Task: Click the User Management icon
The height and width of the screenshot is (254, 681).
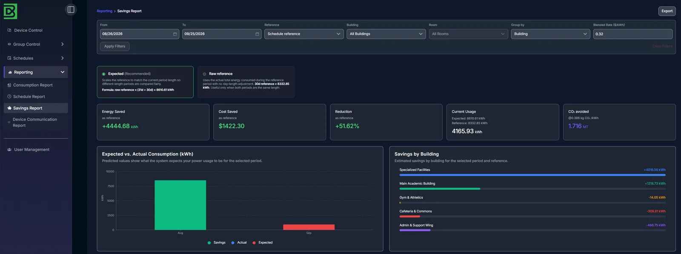Action: click(x=9, y=150)
